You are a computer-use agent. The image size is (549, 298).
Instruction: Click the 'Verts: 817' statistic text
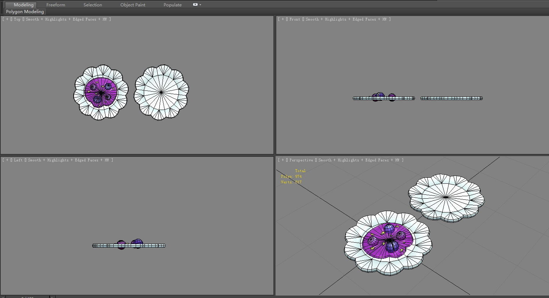[291, 182]
